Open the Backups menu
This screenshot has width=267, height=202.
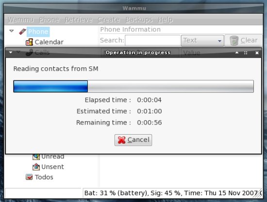click(139, 20)
